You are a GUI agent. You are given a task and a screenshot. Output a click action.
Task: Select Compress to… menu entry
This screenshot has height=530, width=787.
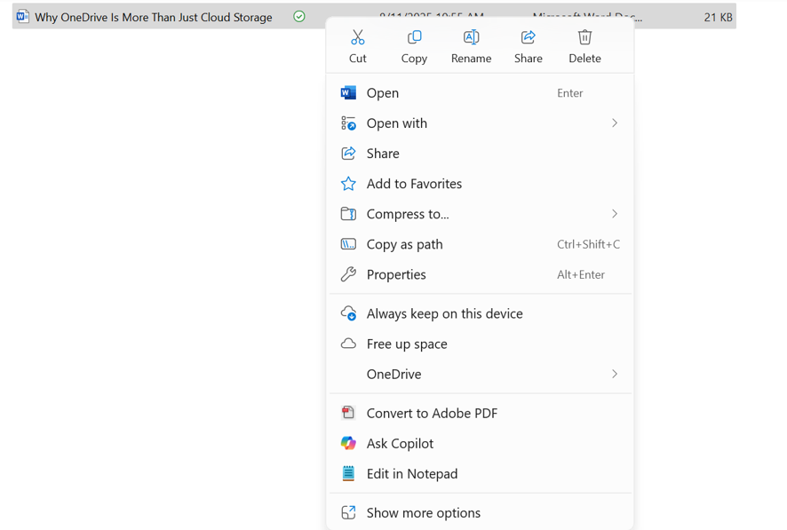481,214
